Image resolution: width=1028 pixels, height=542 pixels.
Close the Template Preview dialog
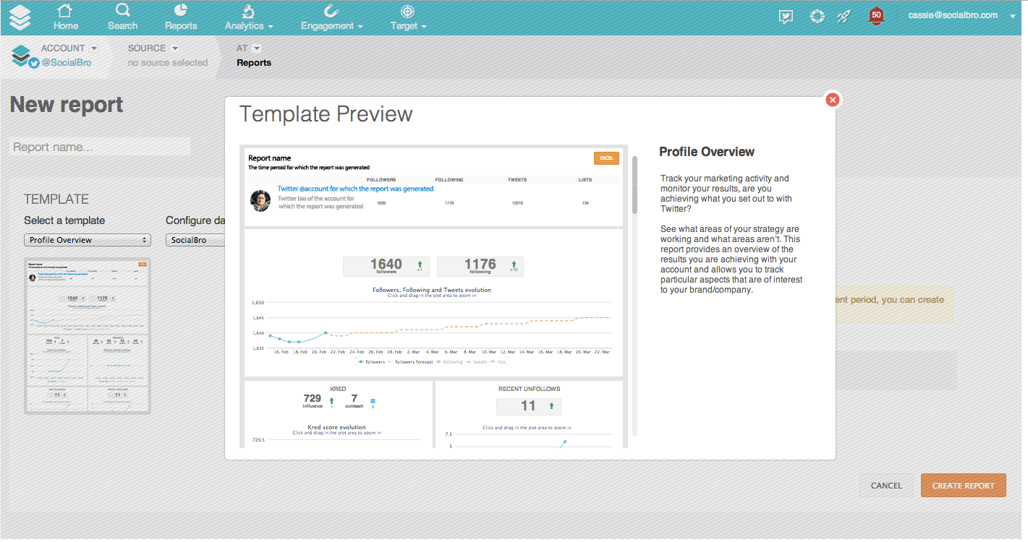tap(832, 100)
